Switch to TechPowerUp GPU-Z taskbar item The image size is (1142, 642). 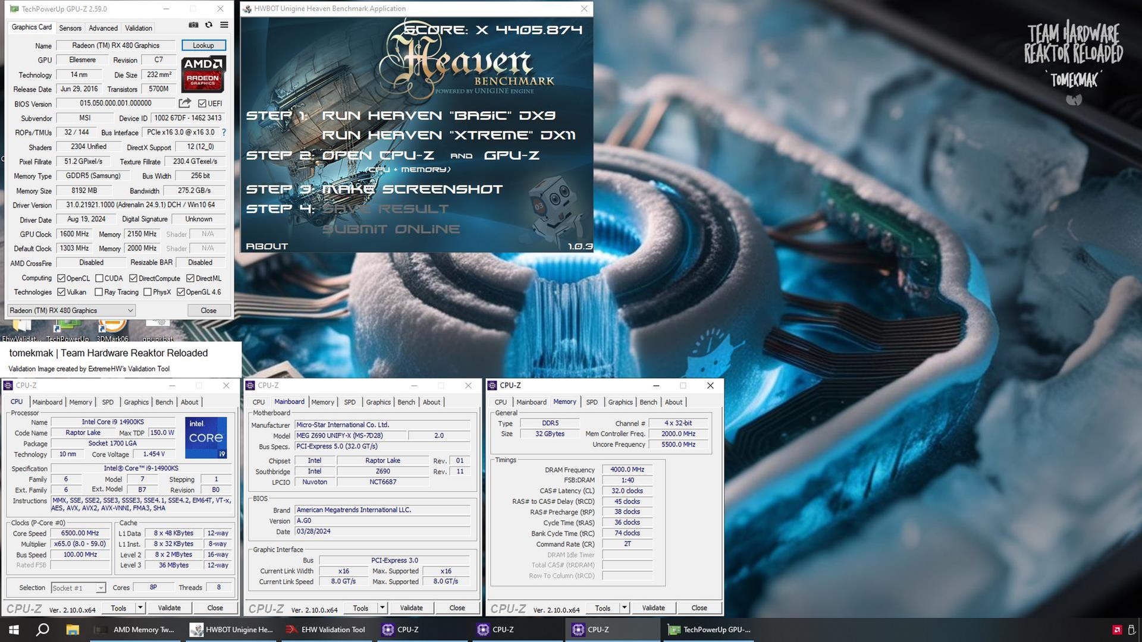[710, 630]
